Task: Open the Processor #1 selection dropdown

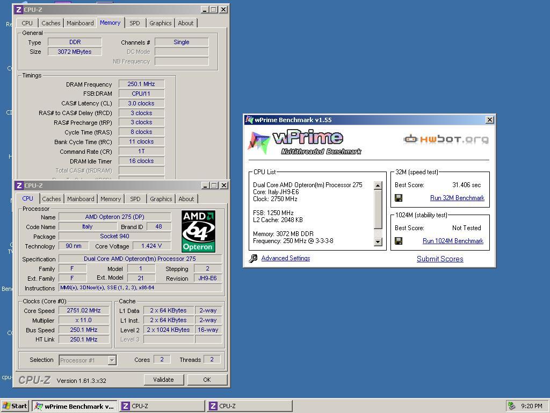Action: coord(112,360)
